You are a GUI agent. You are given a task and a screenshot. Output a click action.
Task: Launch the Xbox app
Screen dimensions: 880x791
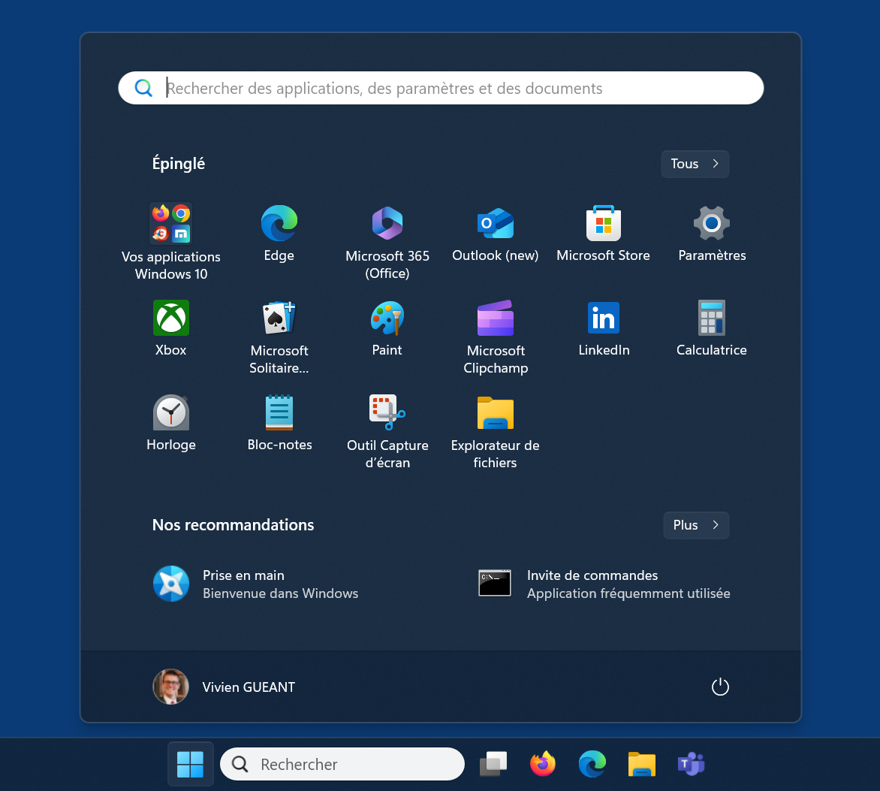[x=170, y=328]
